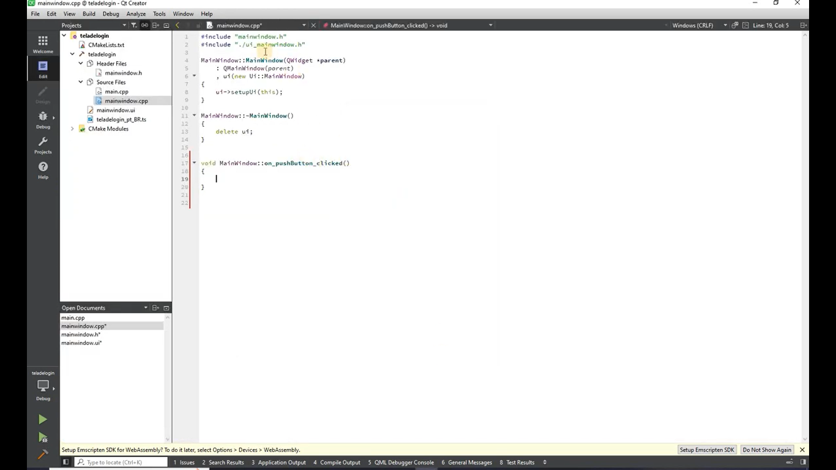Click the Type to locate search field

(x=122, y=463)
